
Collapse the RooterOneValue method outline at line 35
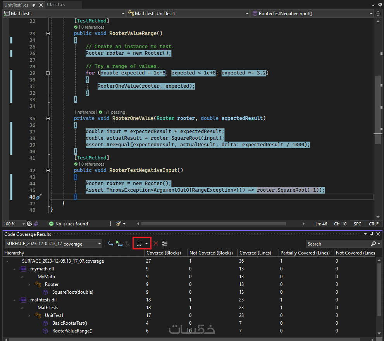click(48, 118)
